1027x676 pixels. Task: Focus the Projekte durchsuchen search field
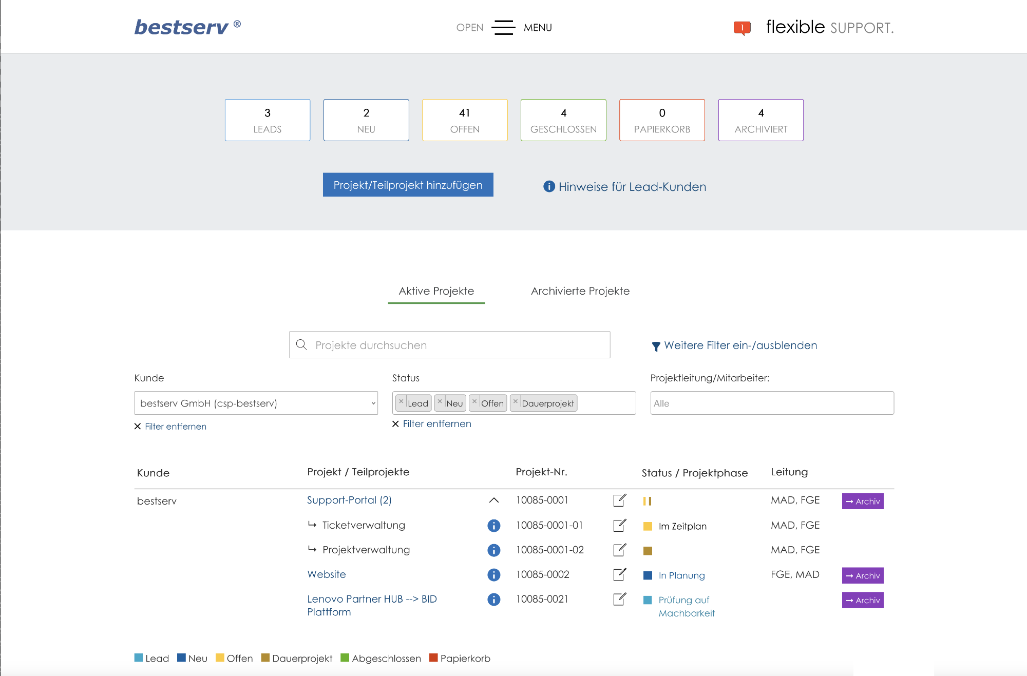[450, 345]
